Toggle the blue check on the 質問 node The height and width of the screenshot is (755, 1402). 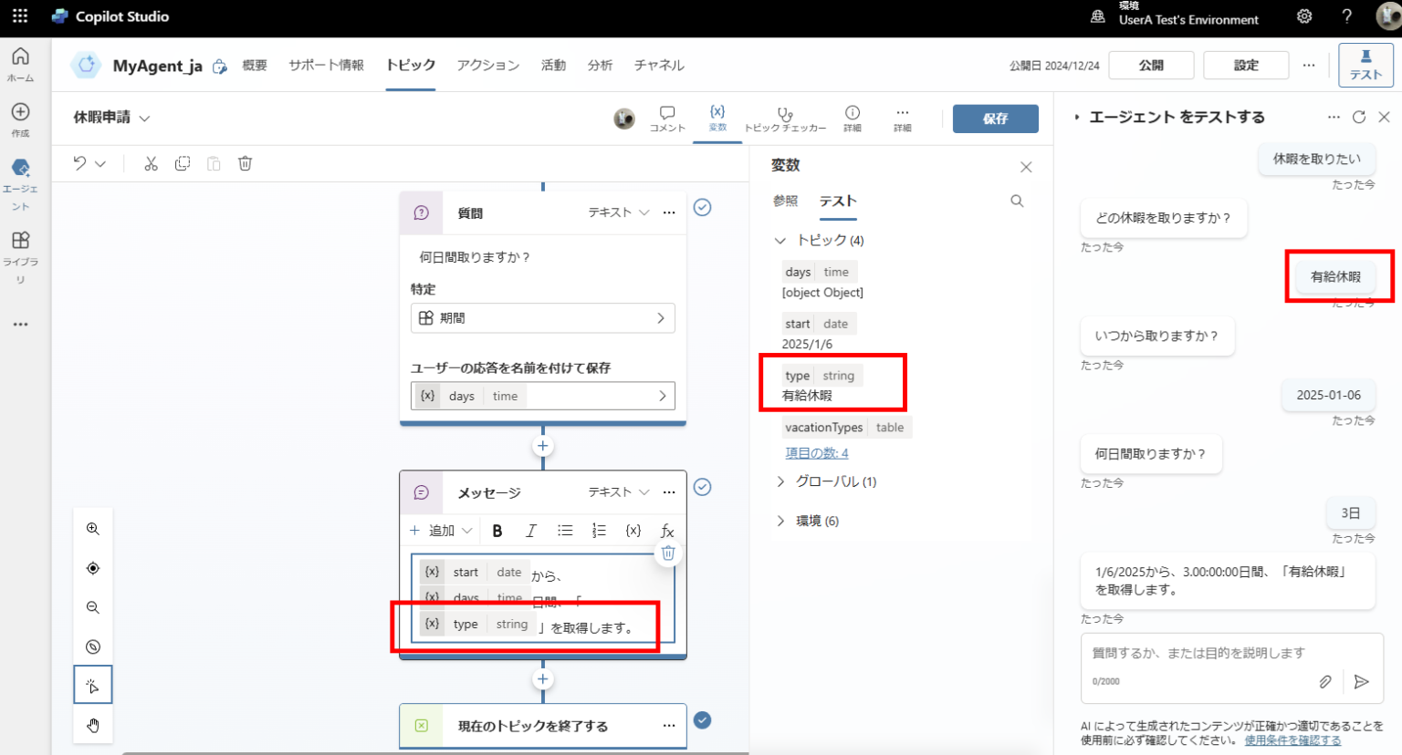pyautogui.click(x=702, y=207)
